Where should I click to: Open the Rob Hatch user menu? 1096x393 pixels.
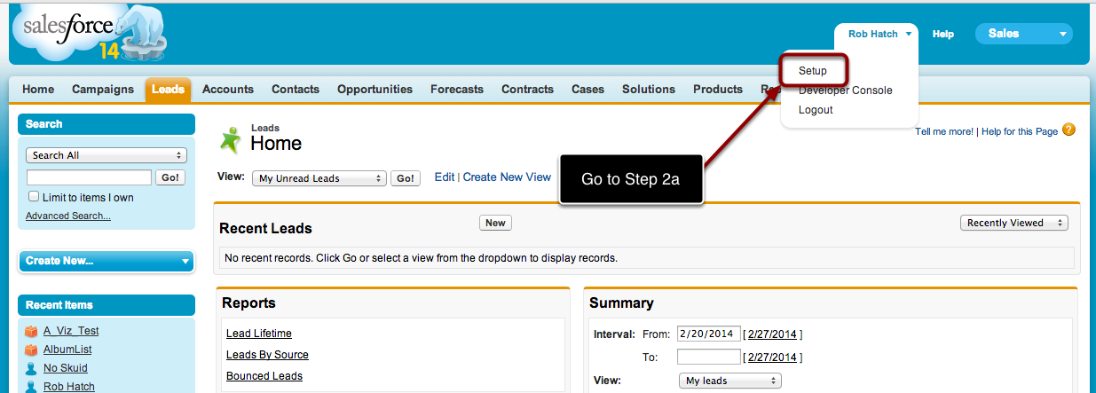tap(879, 34)
